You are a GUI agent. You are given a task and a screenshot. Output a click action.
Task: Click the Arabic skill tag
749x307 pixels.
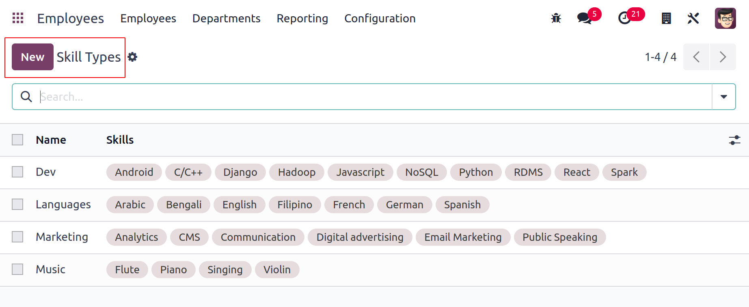130,205
